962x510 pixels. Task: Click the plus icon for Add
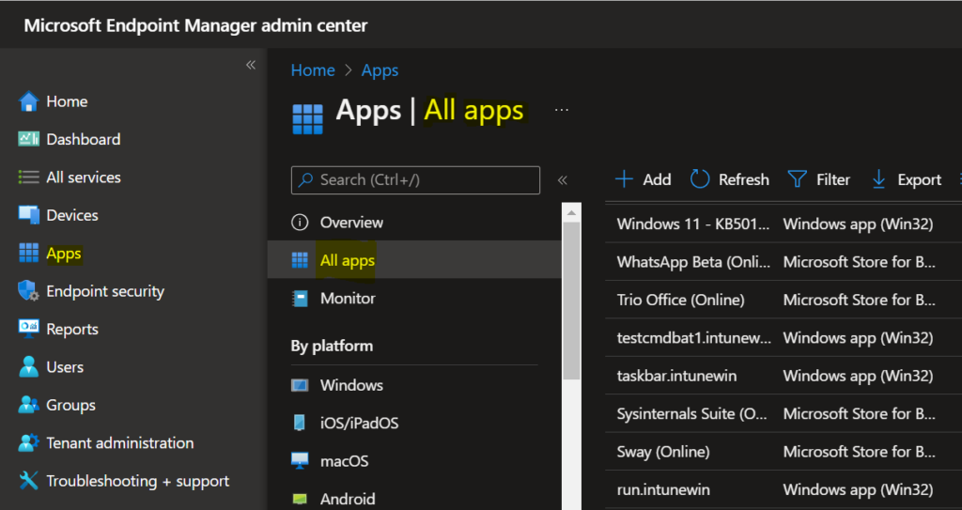pos(624,179)
